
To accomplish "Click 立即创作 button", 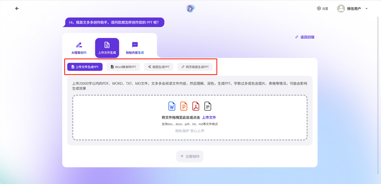I will click(x=190, y=156).
